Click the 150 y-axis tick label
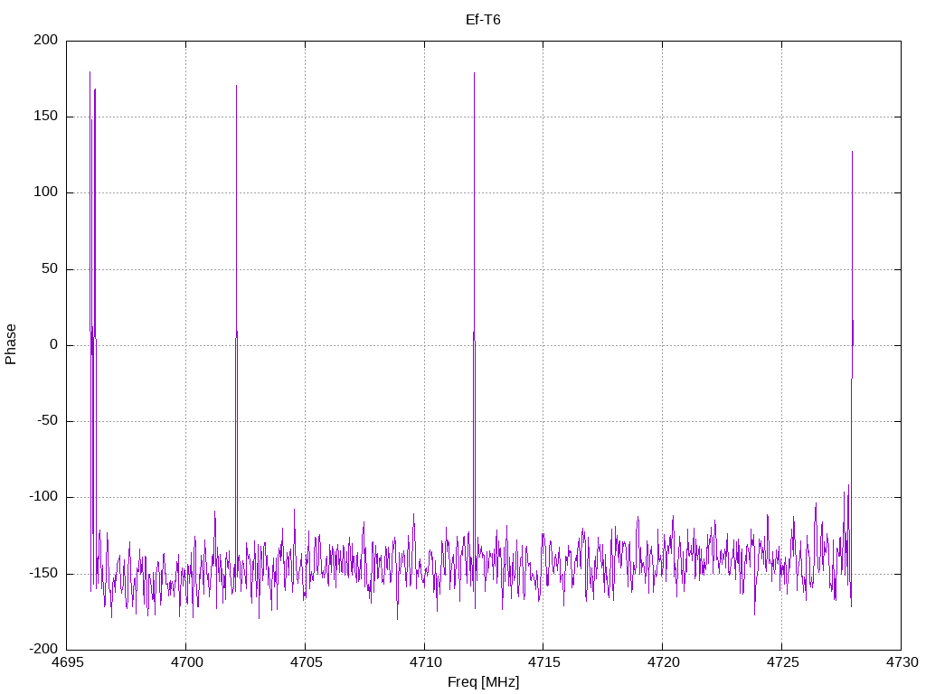Viewport: 926px width, 694px height. pos(48,117)
